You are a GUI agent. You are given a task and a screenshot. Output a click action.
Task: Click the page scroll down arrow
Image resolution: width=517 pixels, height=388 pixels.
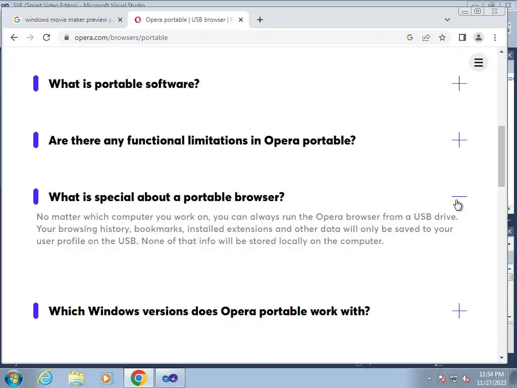(501, 358)
